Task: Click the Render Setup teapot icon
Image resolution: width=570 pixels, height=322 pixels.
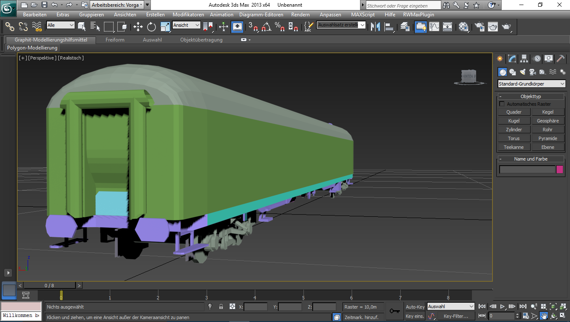Action: (x=479, y=27)
